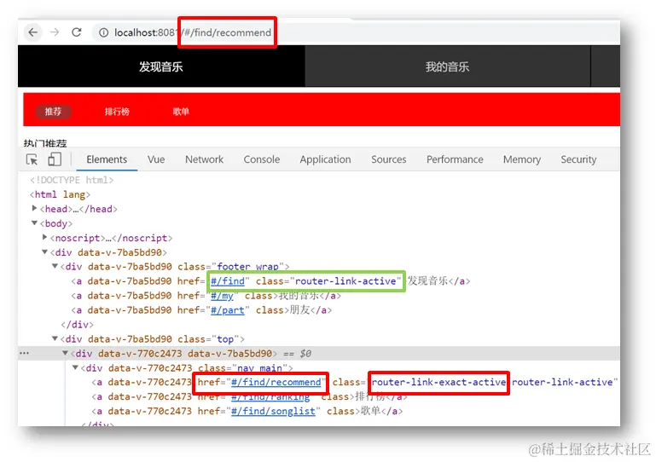Click the 热门推荐 heading text

point(45,143)
